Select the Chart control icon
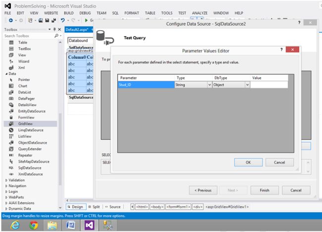 pos(11,86)
